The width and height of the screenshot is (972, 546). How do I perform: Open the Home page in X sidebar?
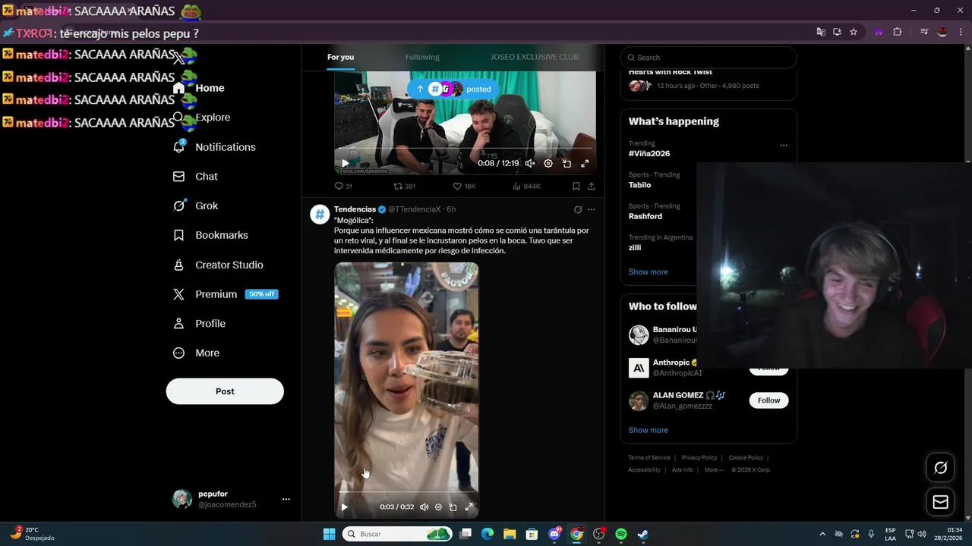(x=199, y=88)
